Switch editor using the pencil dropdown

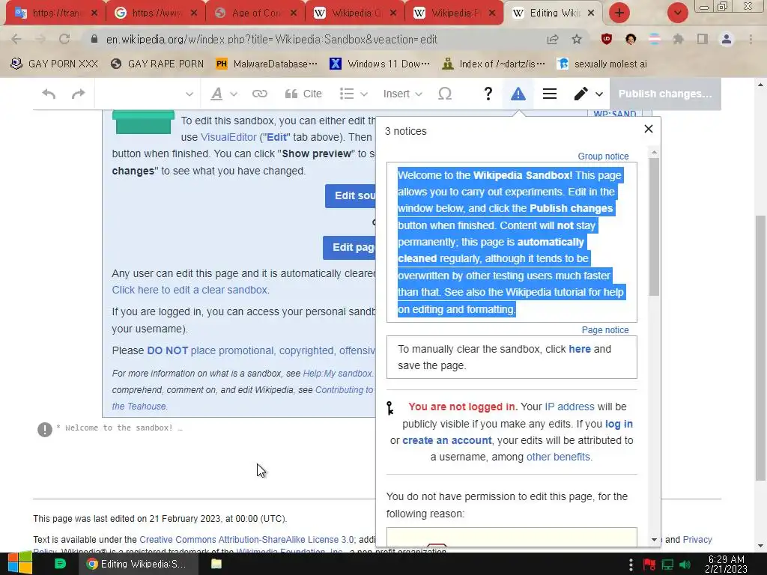(x=588, y=94)
